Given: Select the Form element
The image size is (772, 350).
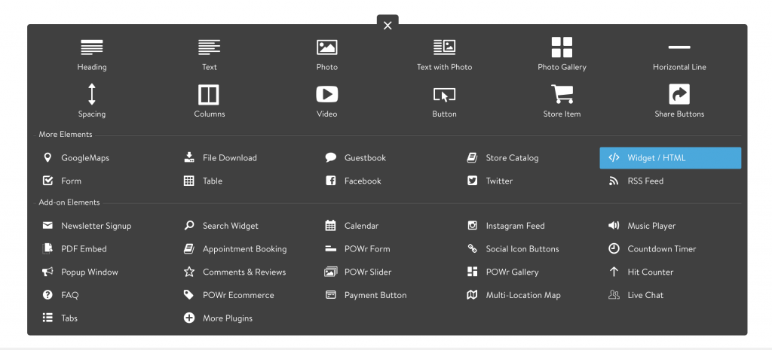Looking at the screenshot, I should [x=71, y=181].
